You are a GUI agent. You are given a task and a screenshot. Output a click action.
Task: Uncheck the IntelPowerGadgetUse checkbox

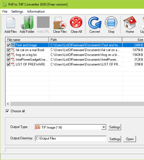tap(8, 59)
